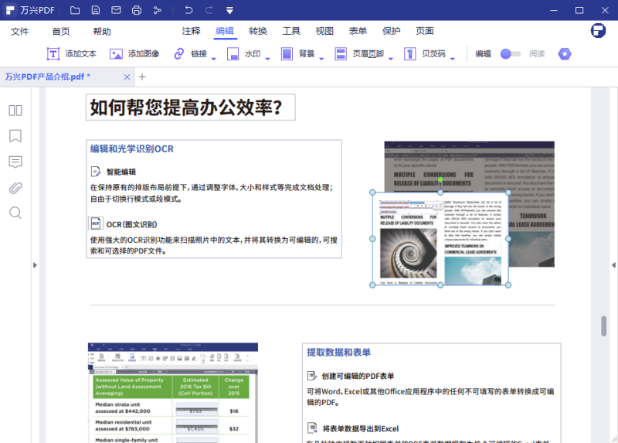Click the purple hexagon settings icon

[x=565, y=53]
